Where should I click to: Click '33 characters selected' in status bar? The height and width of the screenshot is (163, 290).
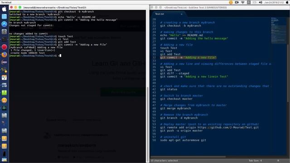tap(164, 161)
